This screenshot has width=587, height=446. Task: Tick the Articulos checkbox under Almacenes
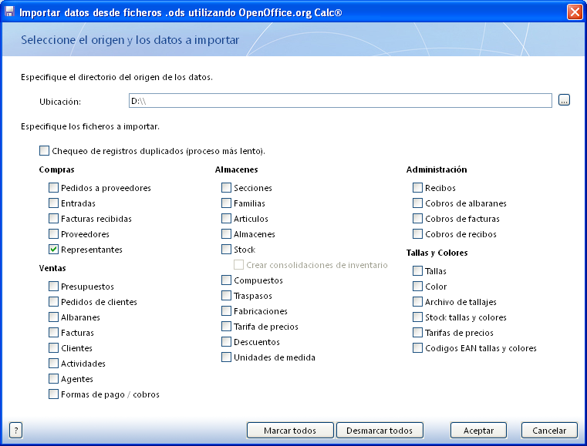click(x=226, y=219)
